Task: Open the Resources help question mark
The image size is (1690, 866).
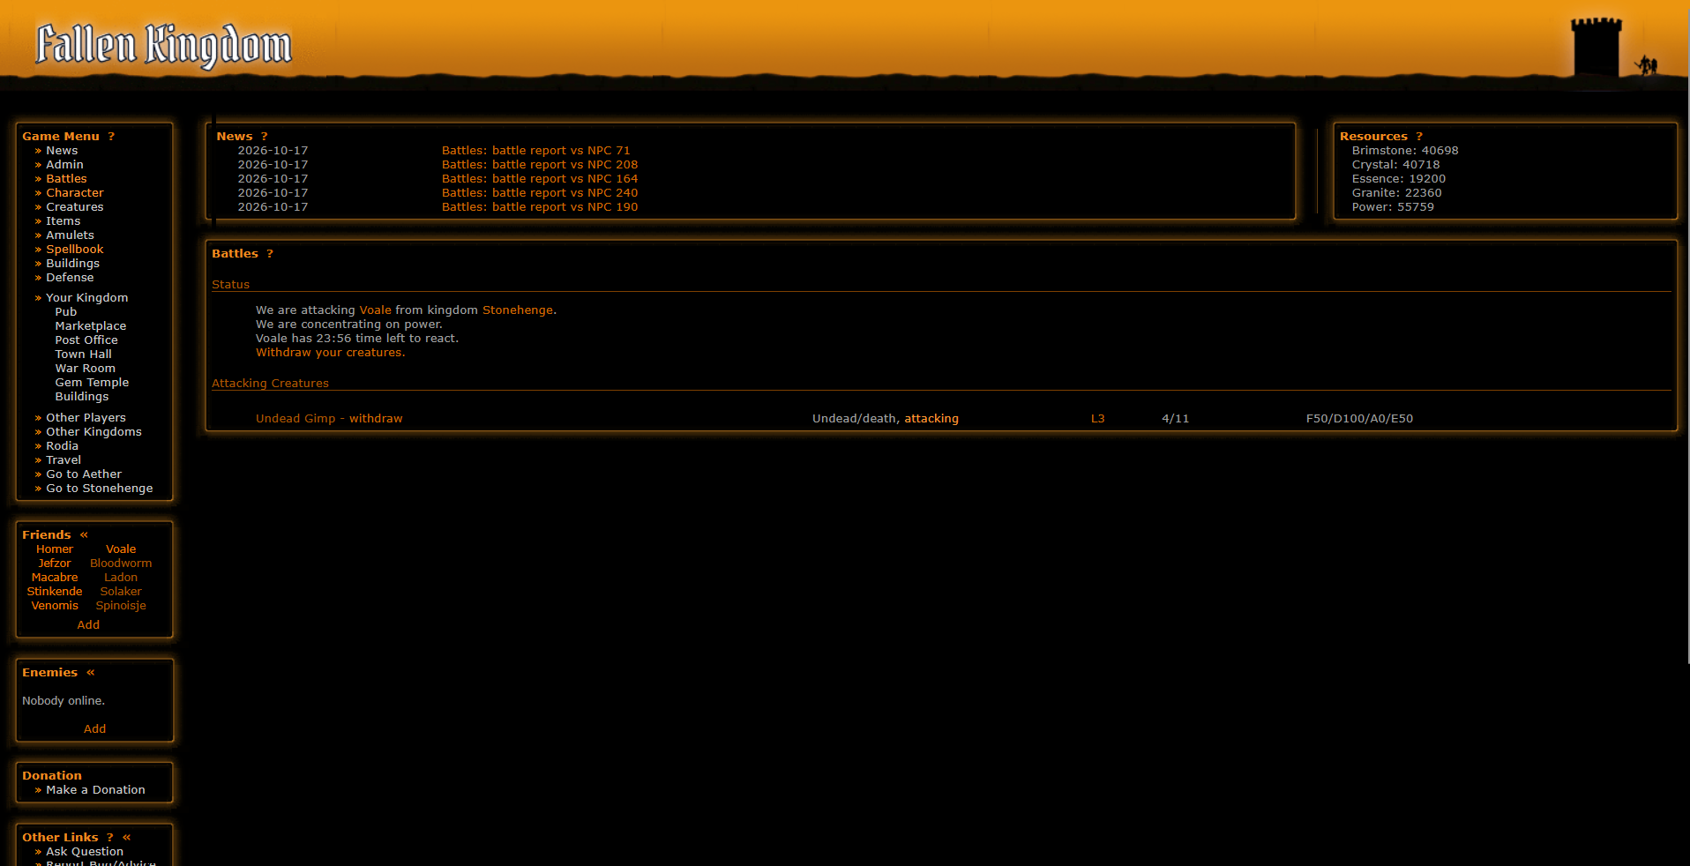Action: 1419,137
